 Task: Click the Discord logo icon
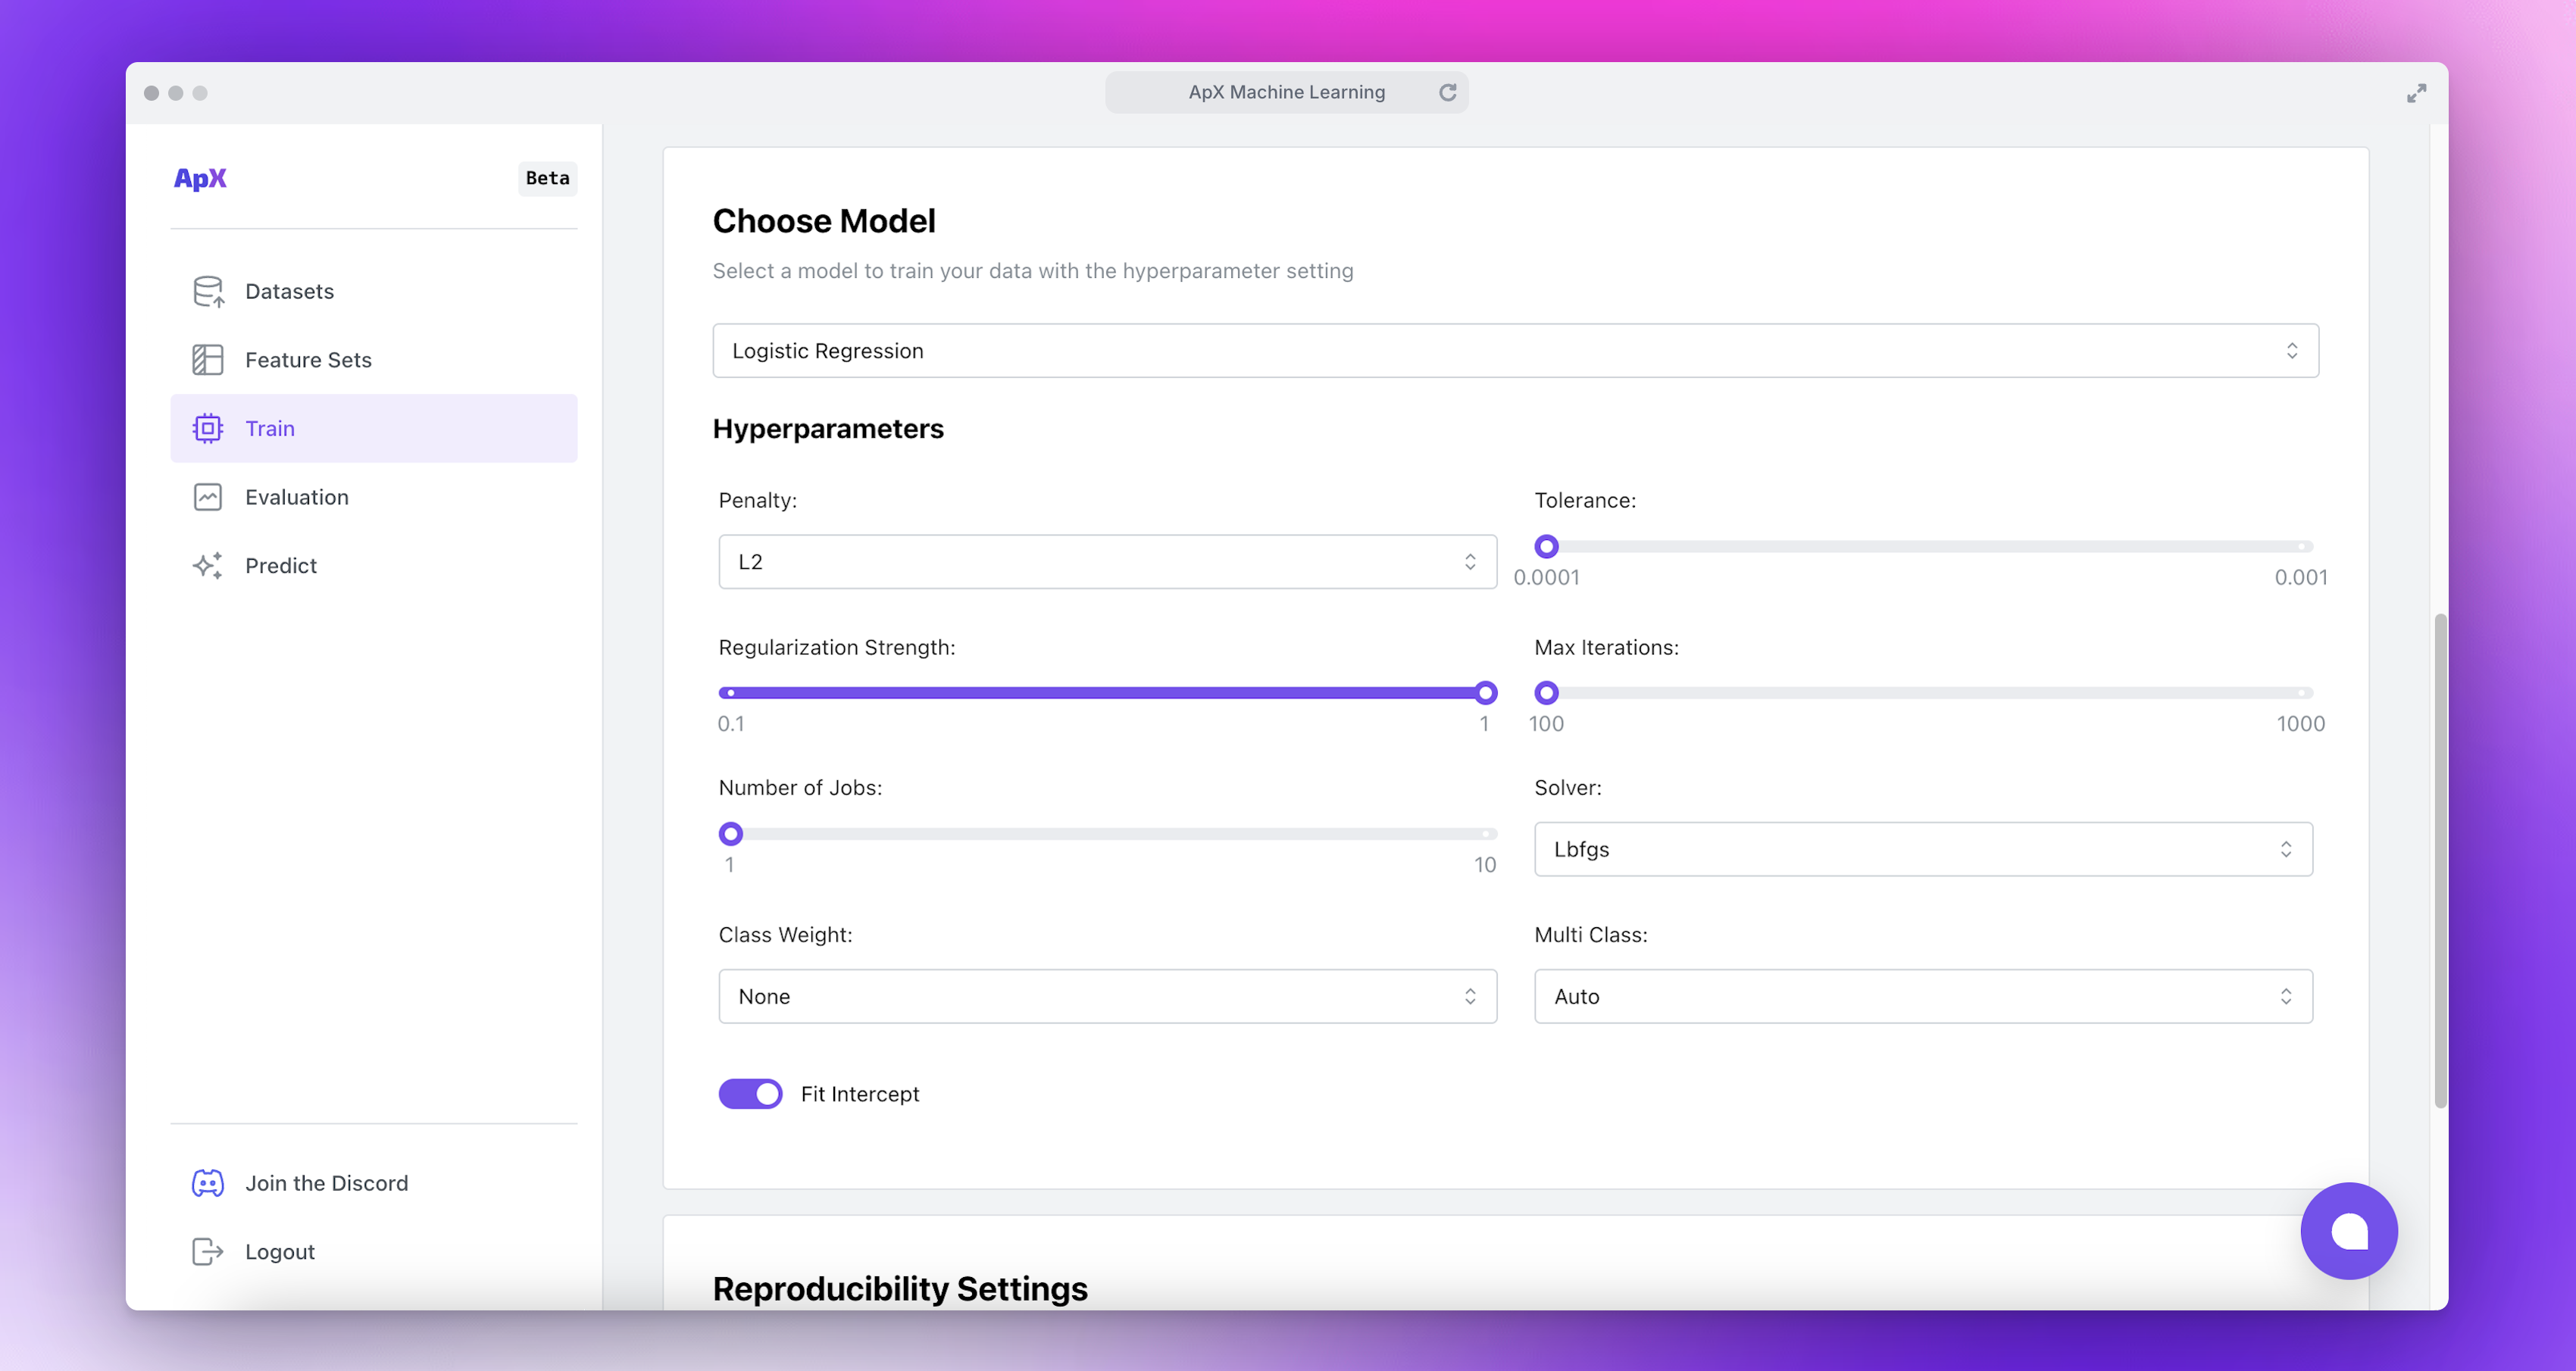[208, 1183]
